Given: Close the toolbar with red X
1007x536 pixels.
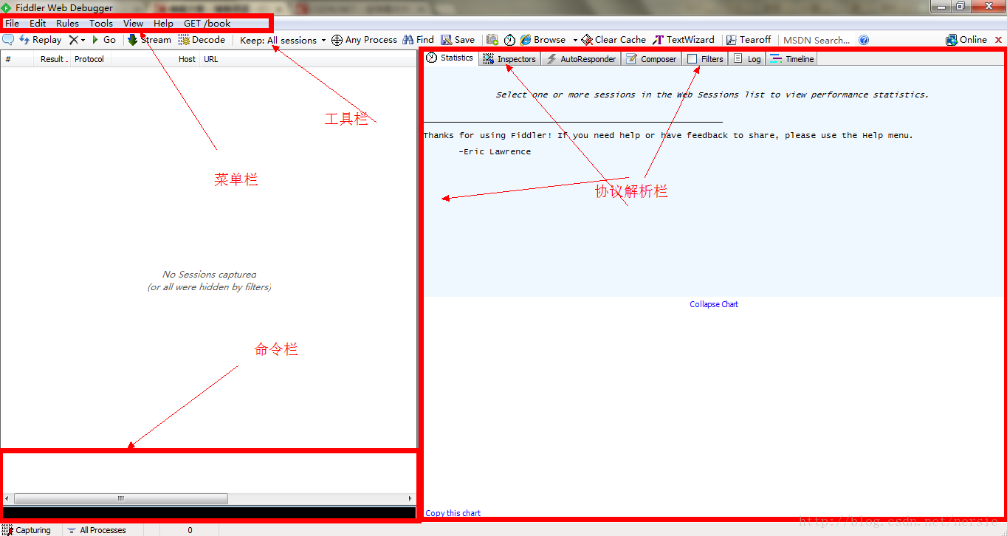Looking at the screenshot, I should (999, 40).
